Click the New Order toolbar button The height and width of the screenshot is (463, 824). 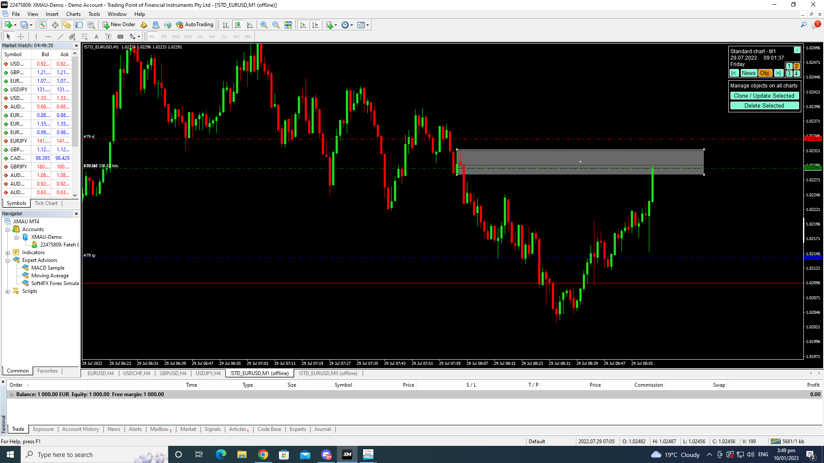pos(119,25)
